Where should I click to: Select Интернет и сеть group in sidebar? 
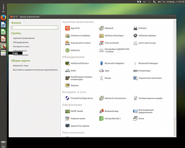pyautogui.click(x=21, y=47)
